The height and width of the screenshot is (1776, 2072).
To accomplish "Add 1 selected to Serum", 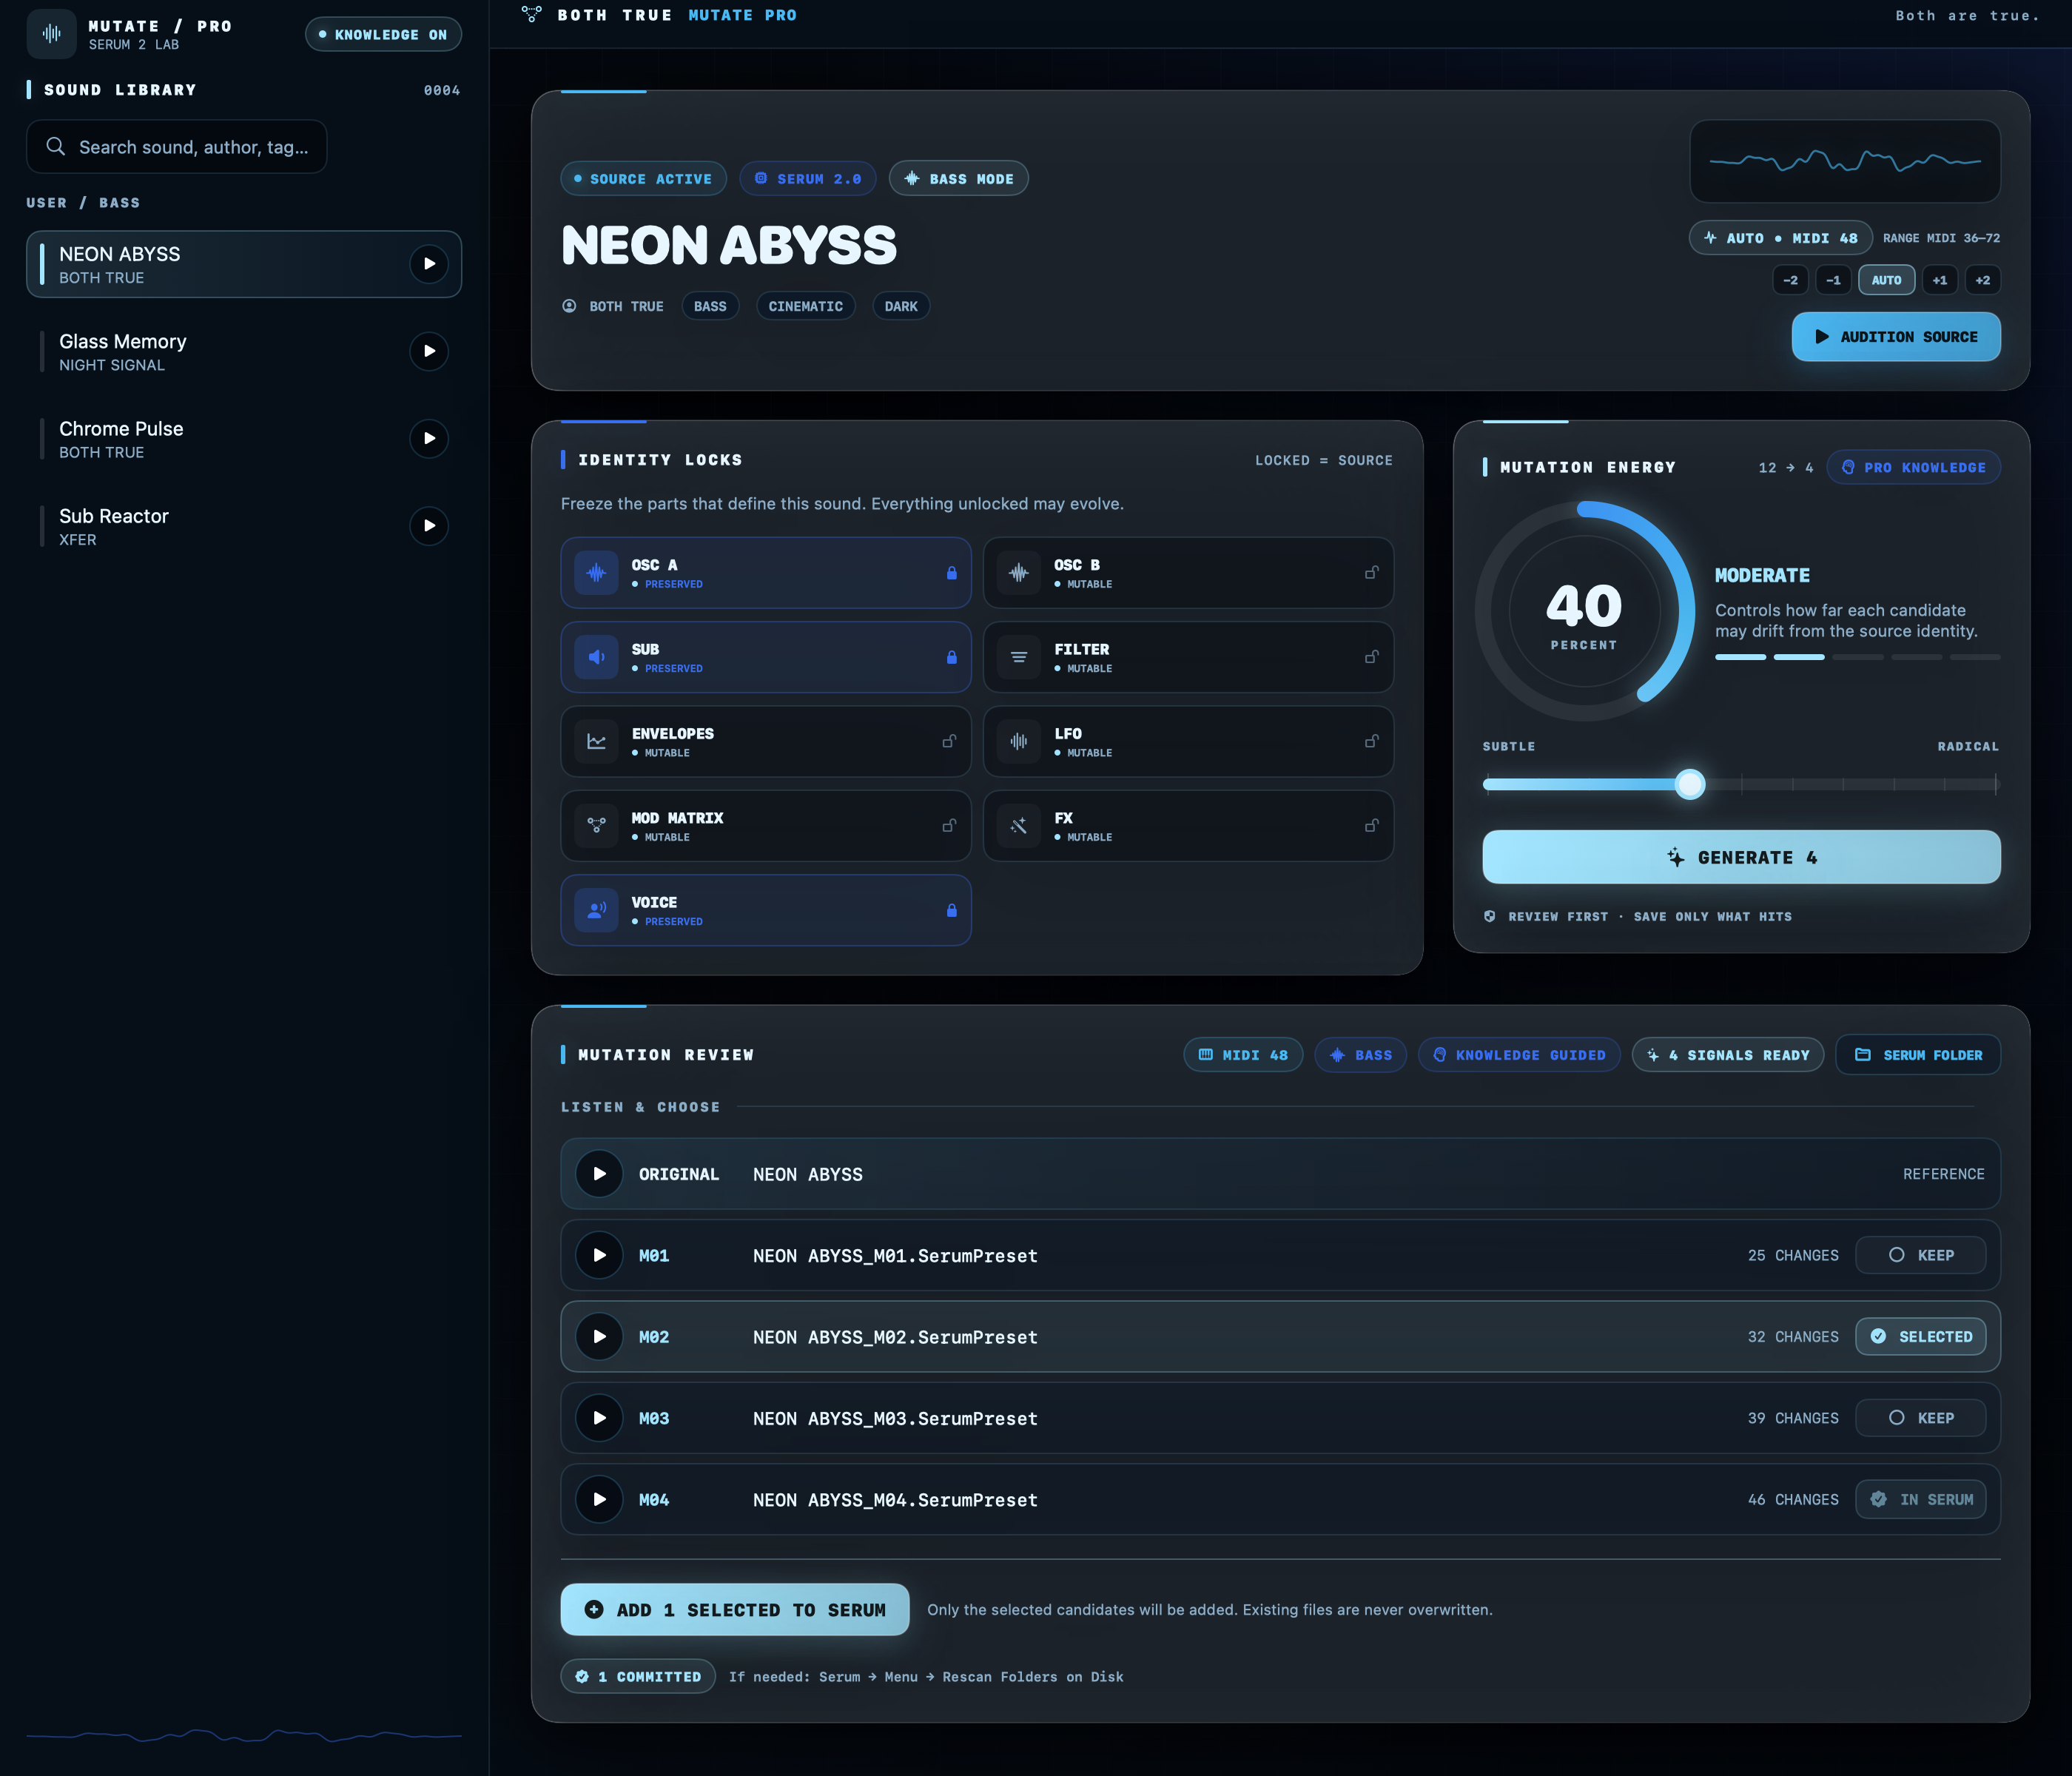I will (x=735, y=1610).
